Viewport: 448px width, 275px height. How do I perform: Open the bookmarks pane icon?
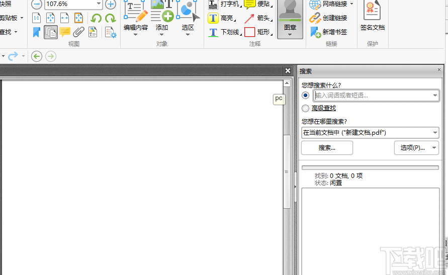36,32
